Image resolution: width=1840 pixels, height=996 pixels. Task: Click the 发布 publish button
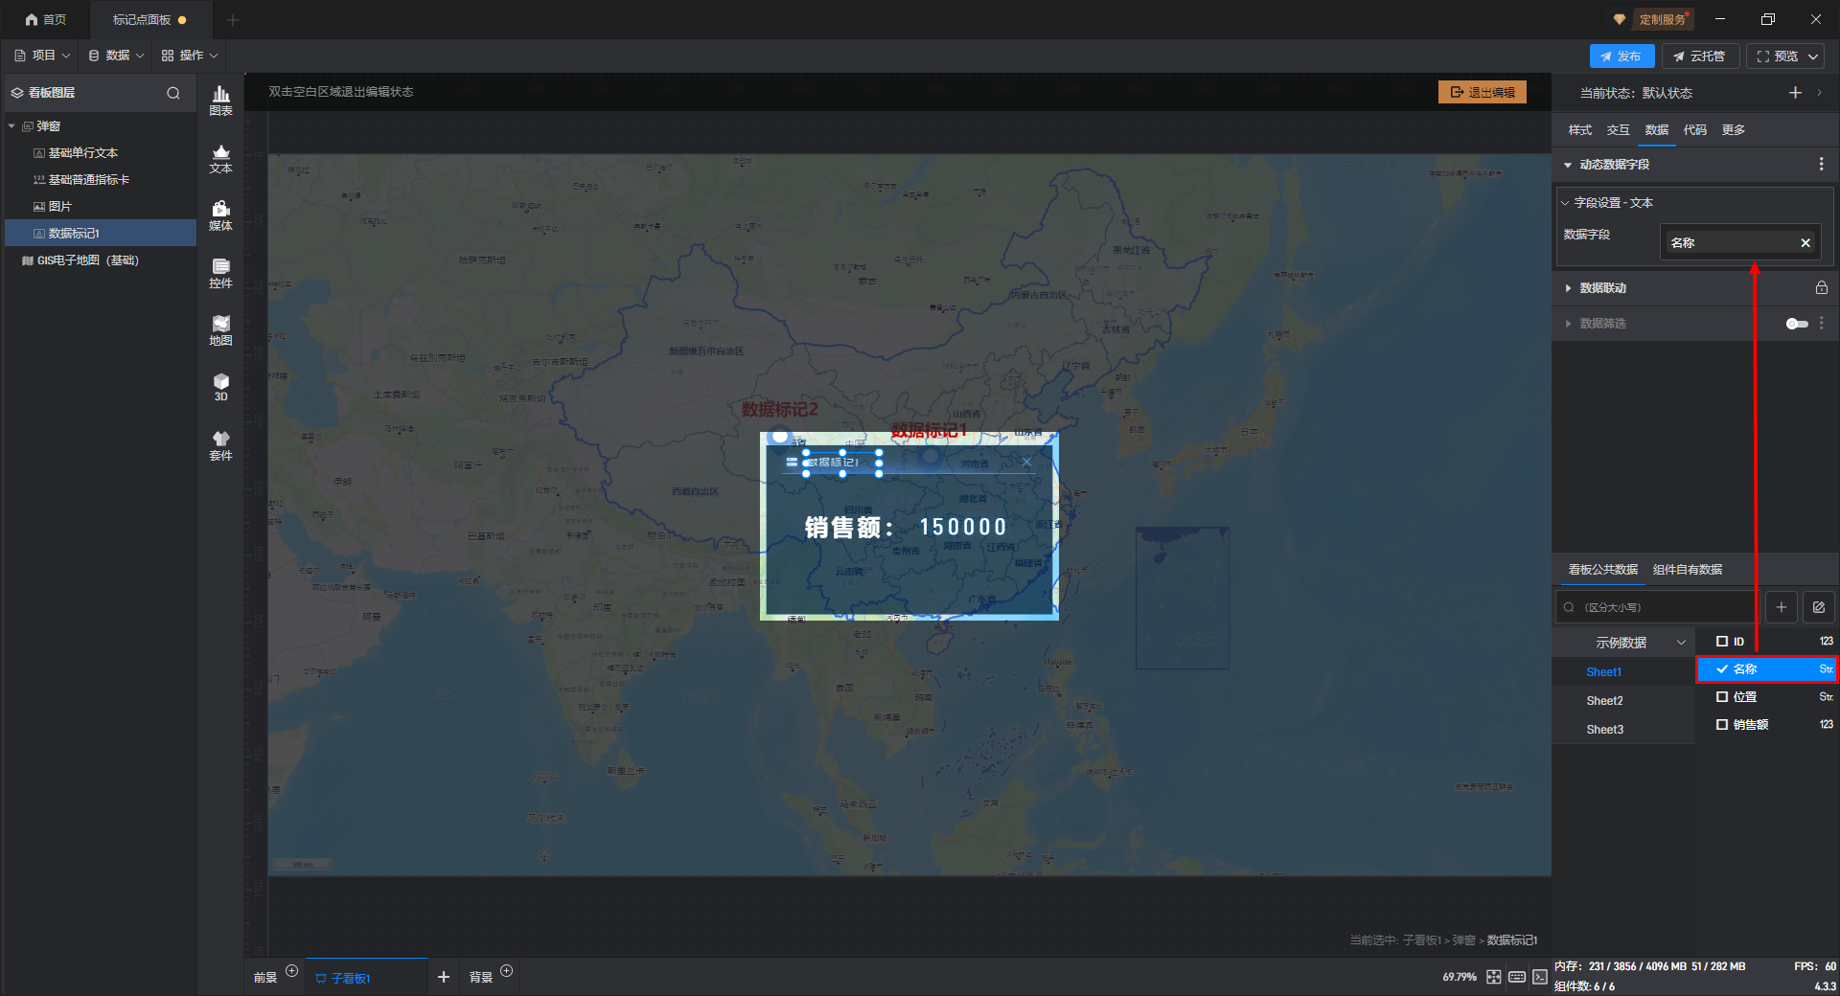tap(1621, 57)
